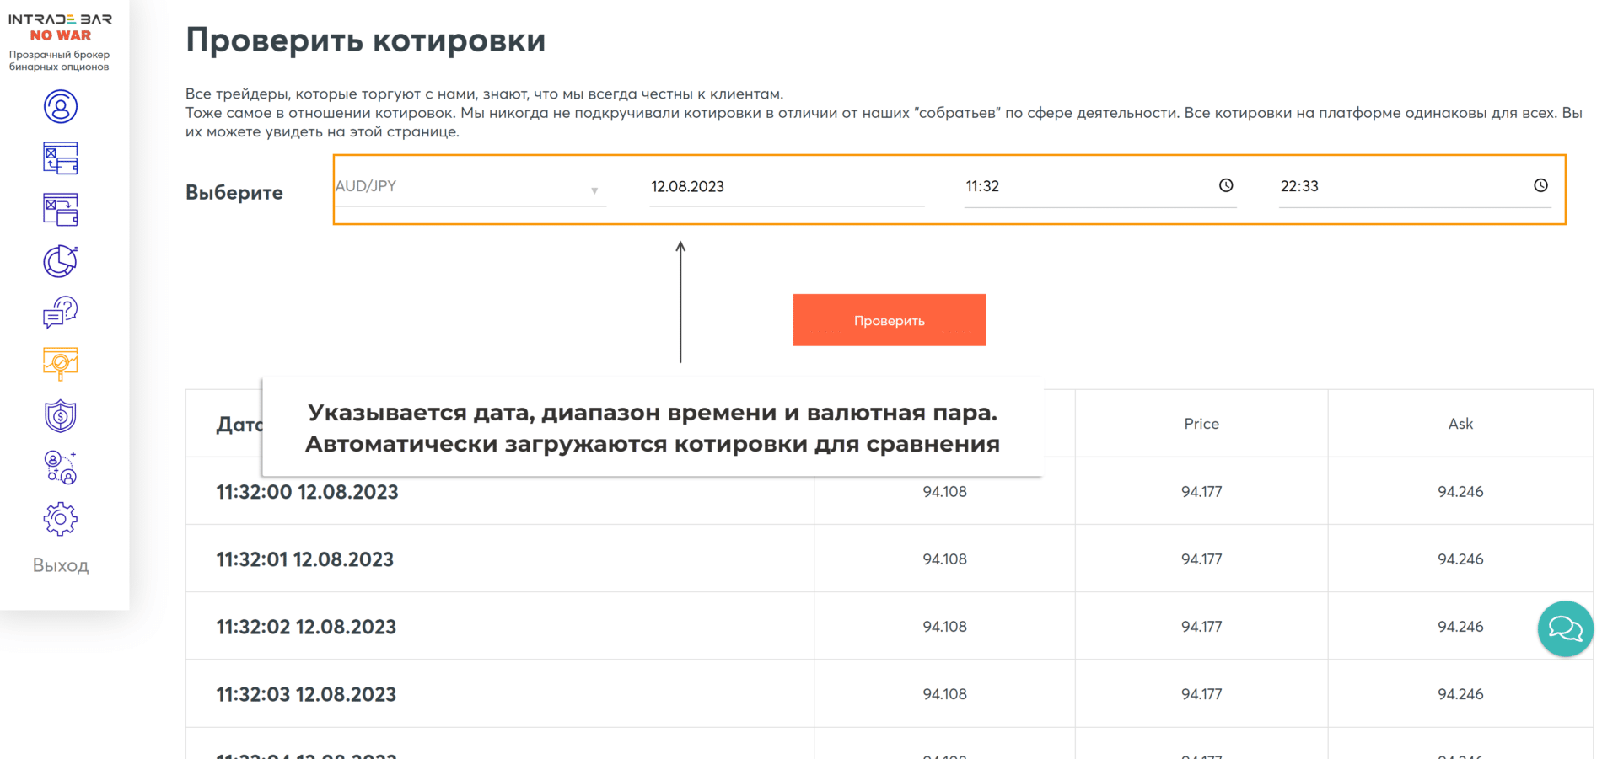Click the wallet icon just above the pie chart
This screenshot has height=759, width=1602.
[x=60, y=210]
